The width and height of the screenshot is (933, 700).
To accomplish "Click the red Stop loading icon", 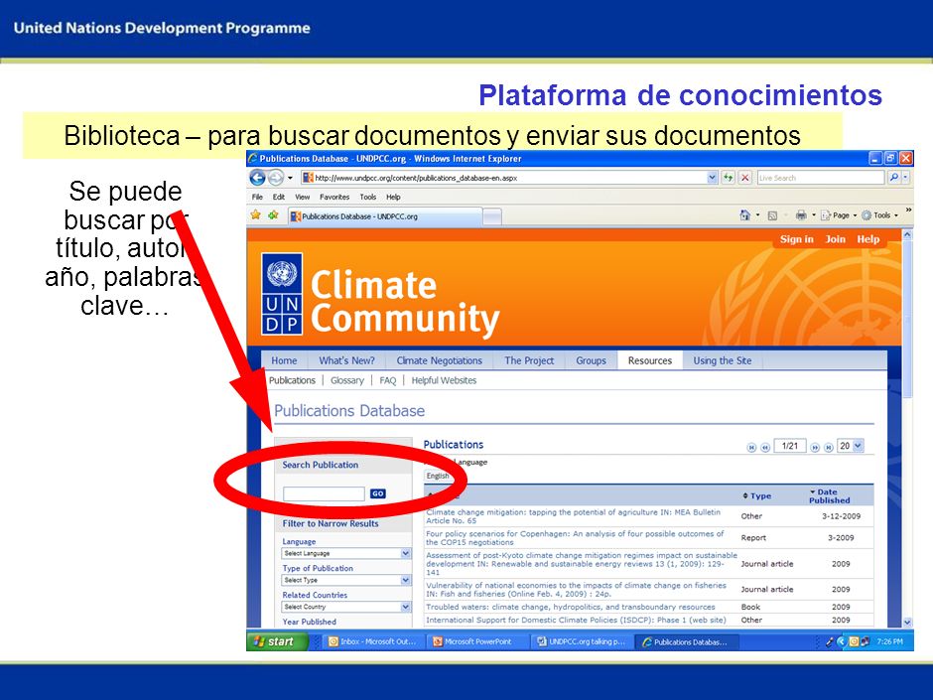I will [745, 178].
